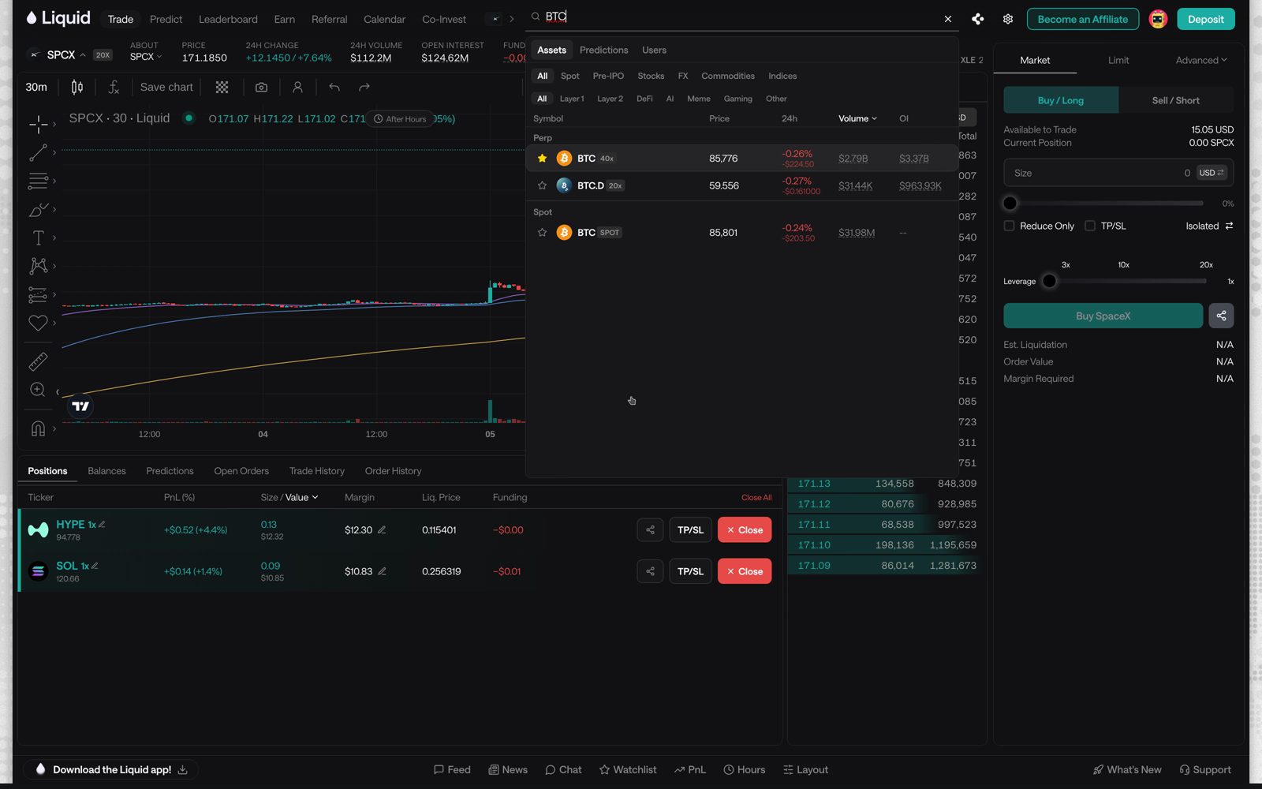The width and height of the screenshot is (1262, 789).
Task: Click the share icon beside Buy SpaceX
Action: [x=1221, y=316]
